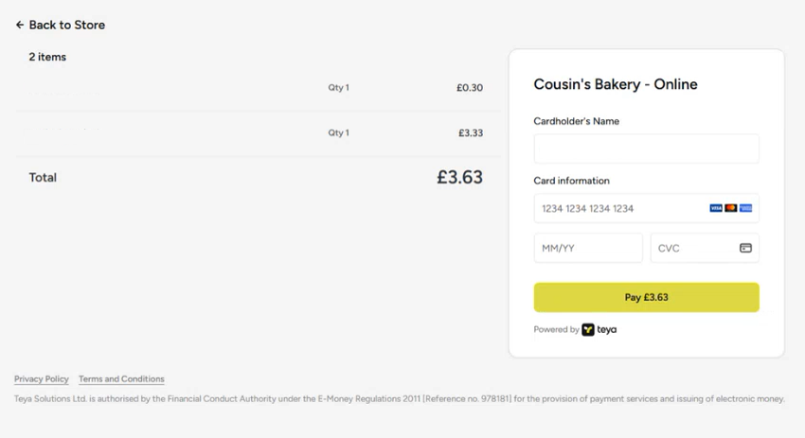The image size is (805, 438).
Task: Click the "2 items" heading
Action: click(47, 57)
